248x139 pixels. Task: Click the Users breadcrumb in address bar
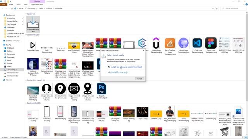[41, 8]
